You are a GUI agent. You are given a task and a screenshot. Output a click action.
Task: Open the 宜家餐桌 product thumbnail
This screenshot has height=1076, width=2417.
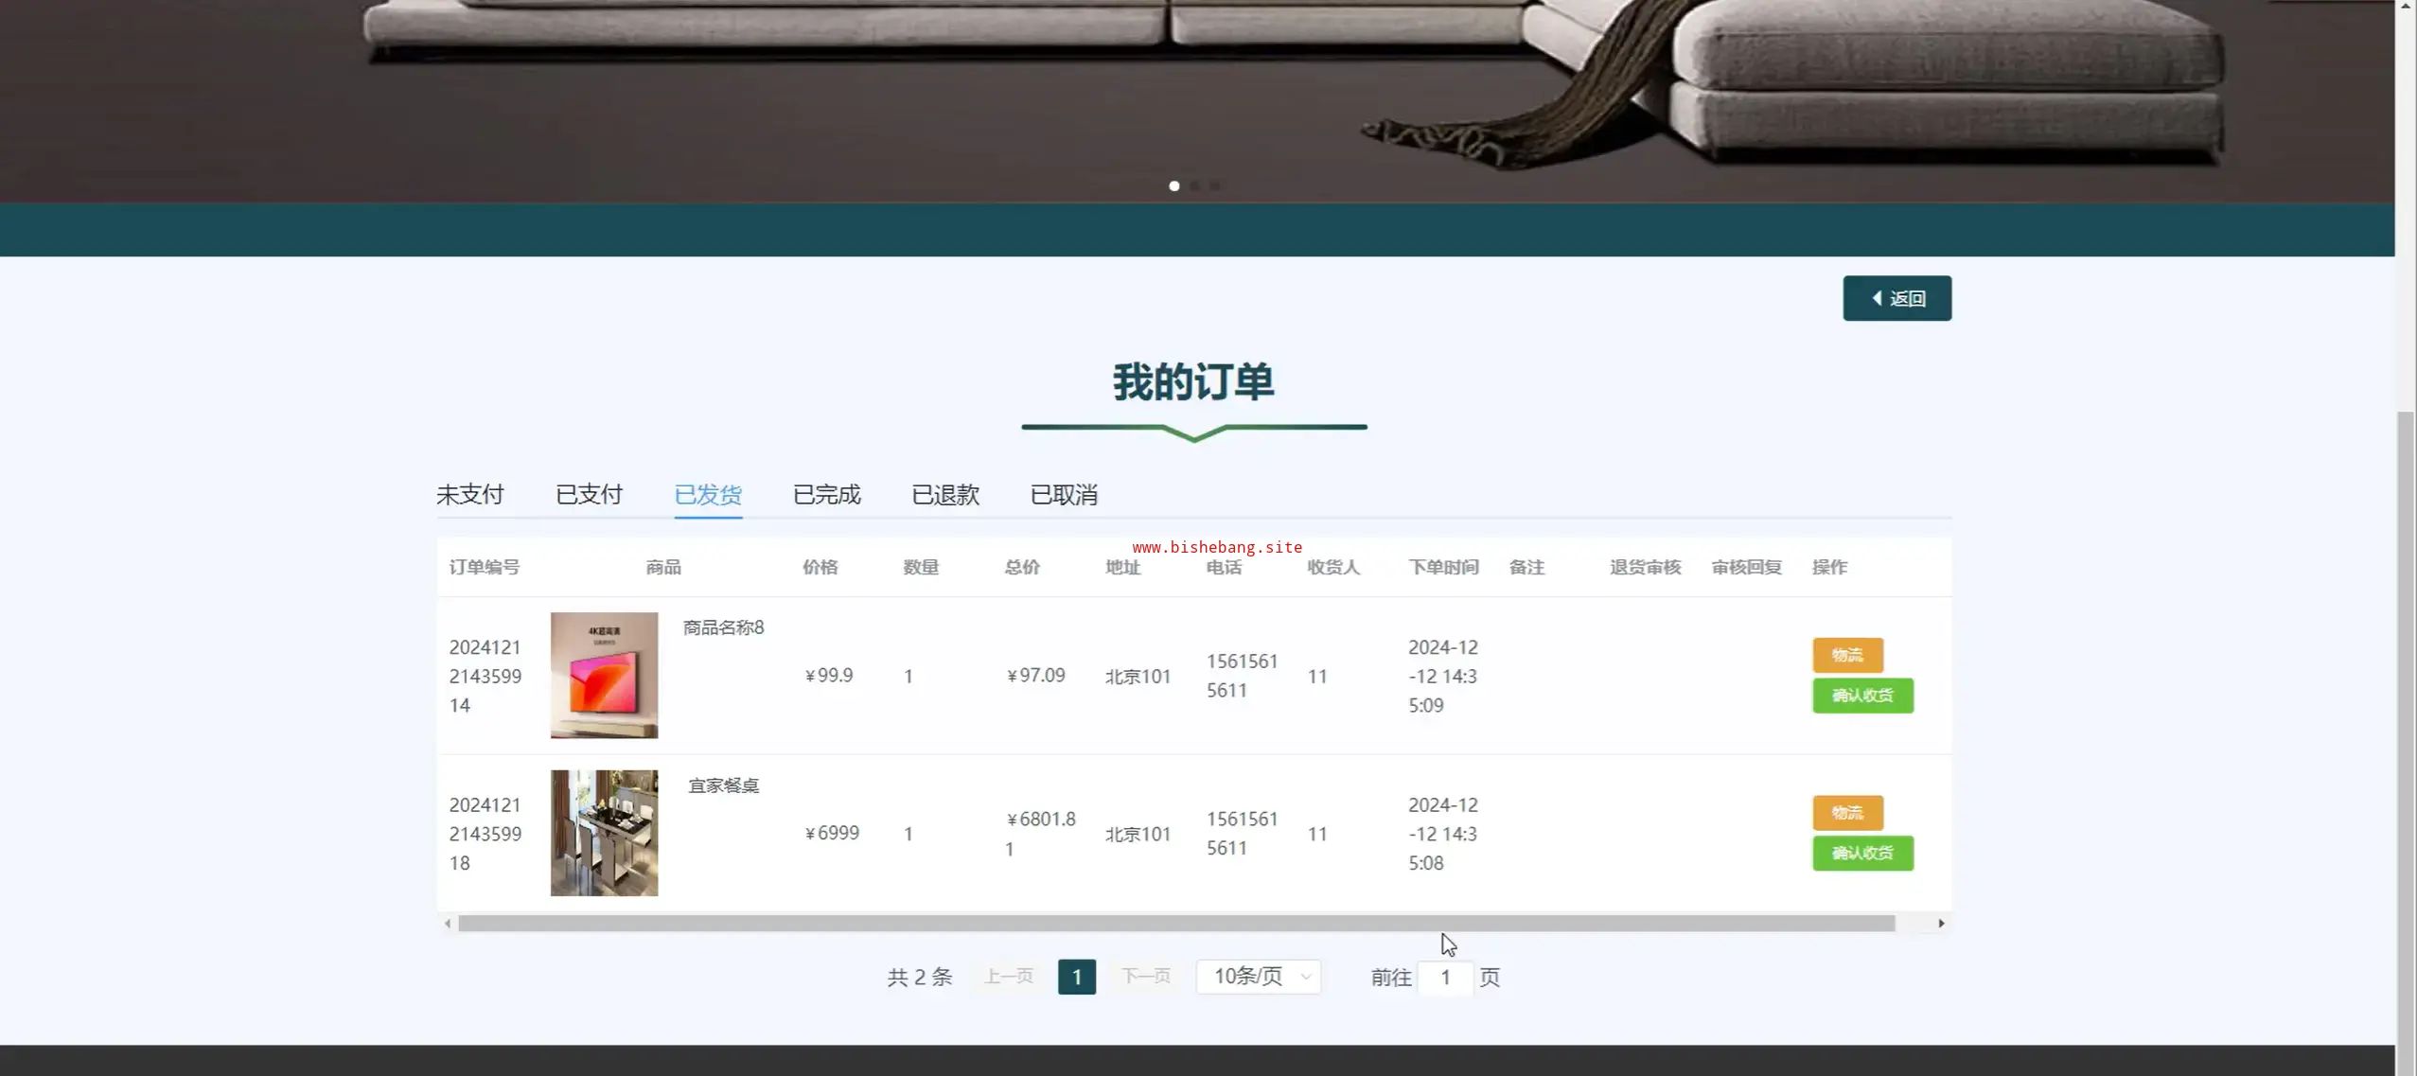(604, 833)
